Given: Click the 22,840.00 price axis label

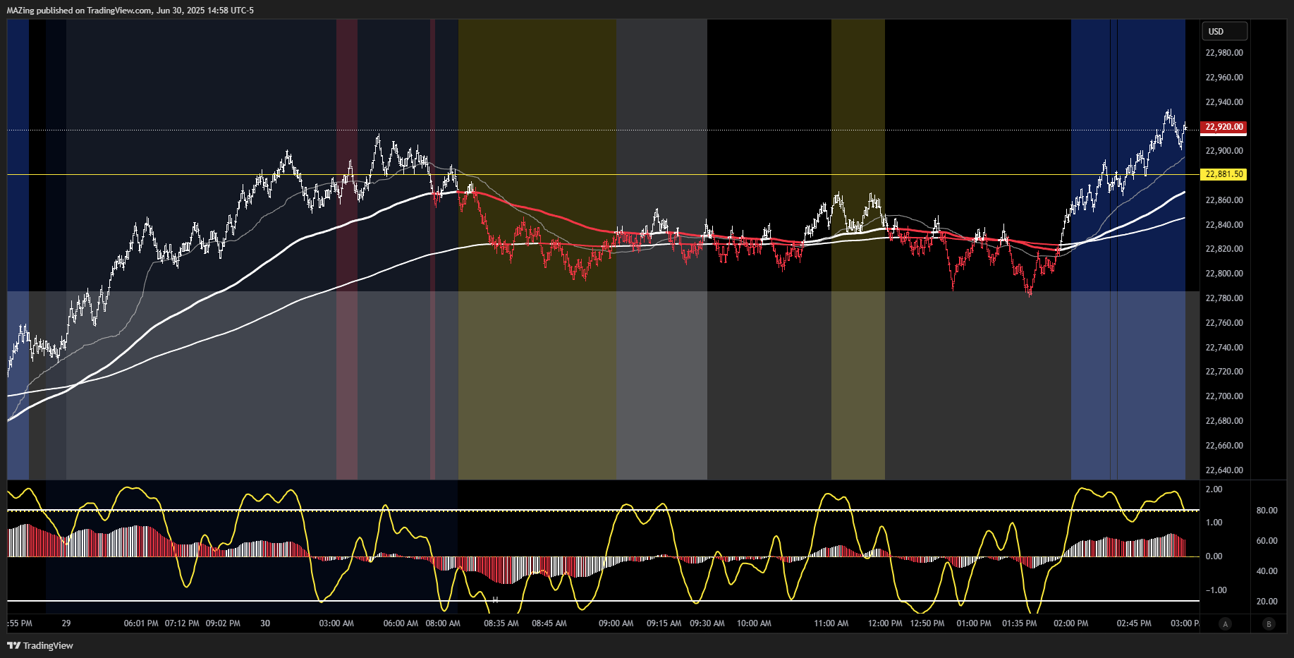Looking at the screenshot, I should pyautogui.click(x=1224, y=225).
